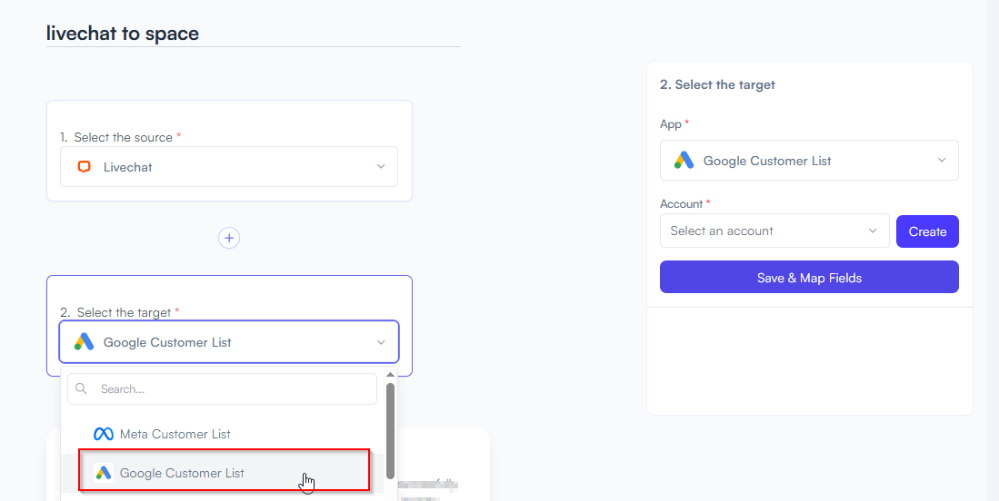Click the search magnifier icon
Viewport: 999px width, 501px height.
click(81, 388)
